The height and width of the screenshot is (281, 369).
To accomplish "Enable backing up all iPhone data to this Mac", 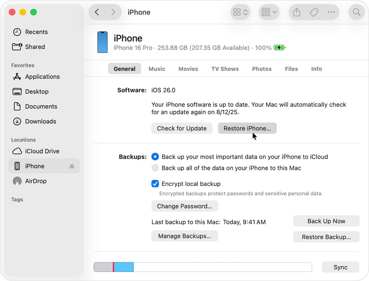I will point(155,167).
